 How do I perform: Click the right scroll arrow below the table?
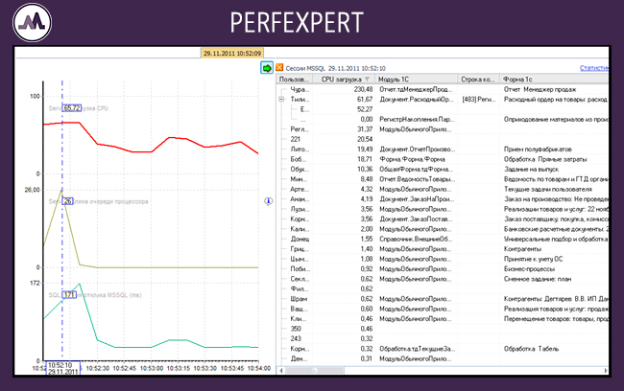tap(606, 370)
